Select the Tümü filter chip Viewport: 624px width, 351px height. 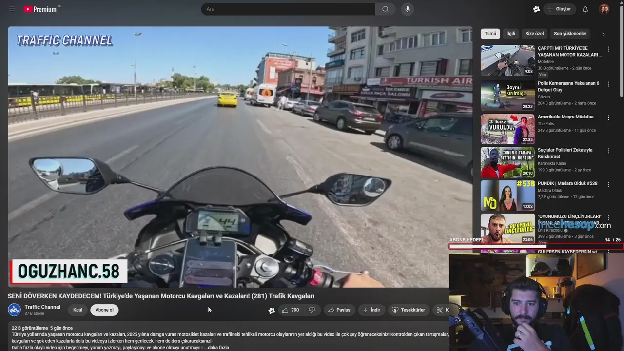click(x=490, y=34)
